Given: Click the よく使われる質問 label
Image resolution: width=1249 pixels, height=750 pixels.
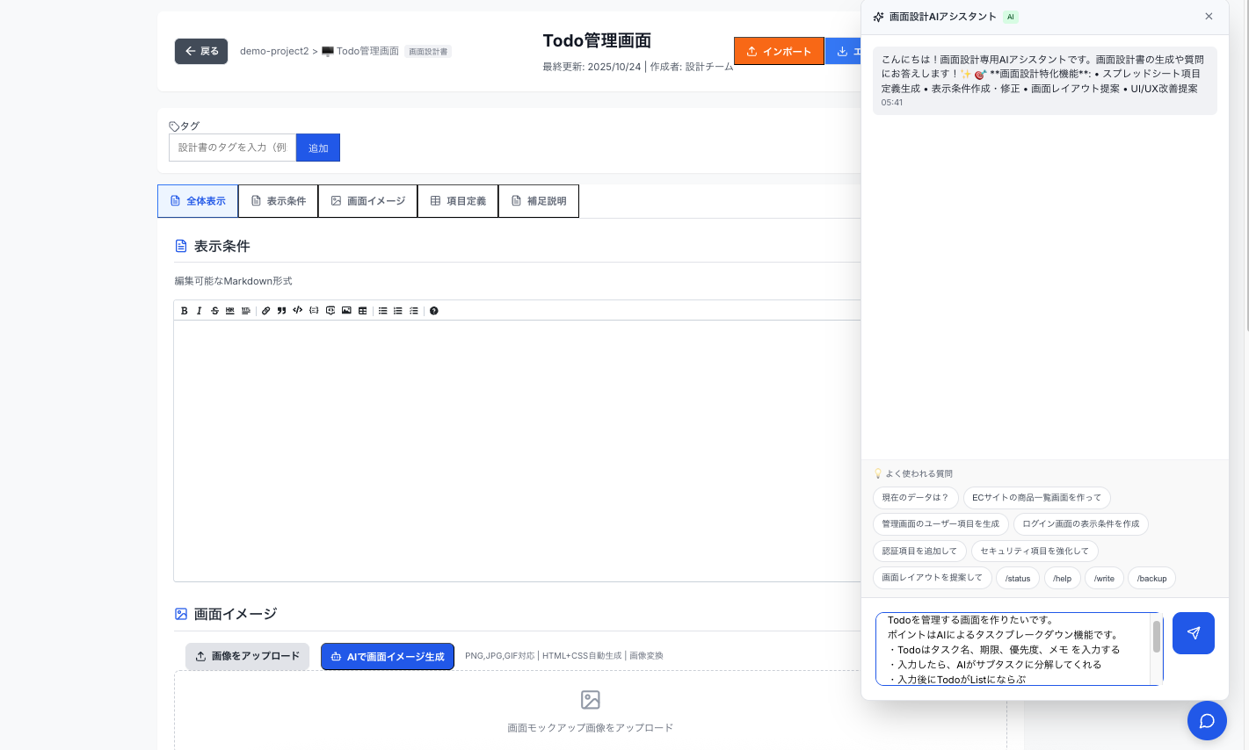Looking at the screenshot, I should pos(919,473).
